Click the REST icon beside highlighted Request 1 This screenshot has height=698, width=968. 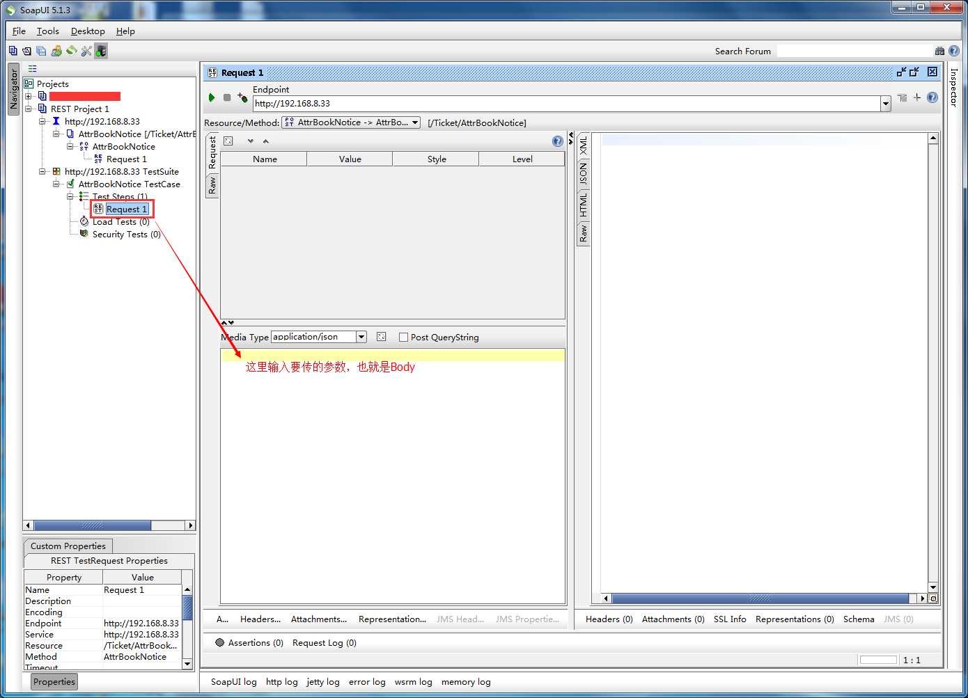98,209
